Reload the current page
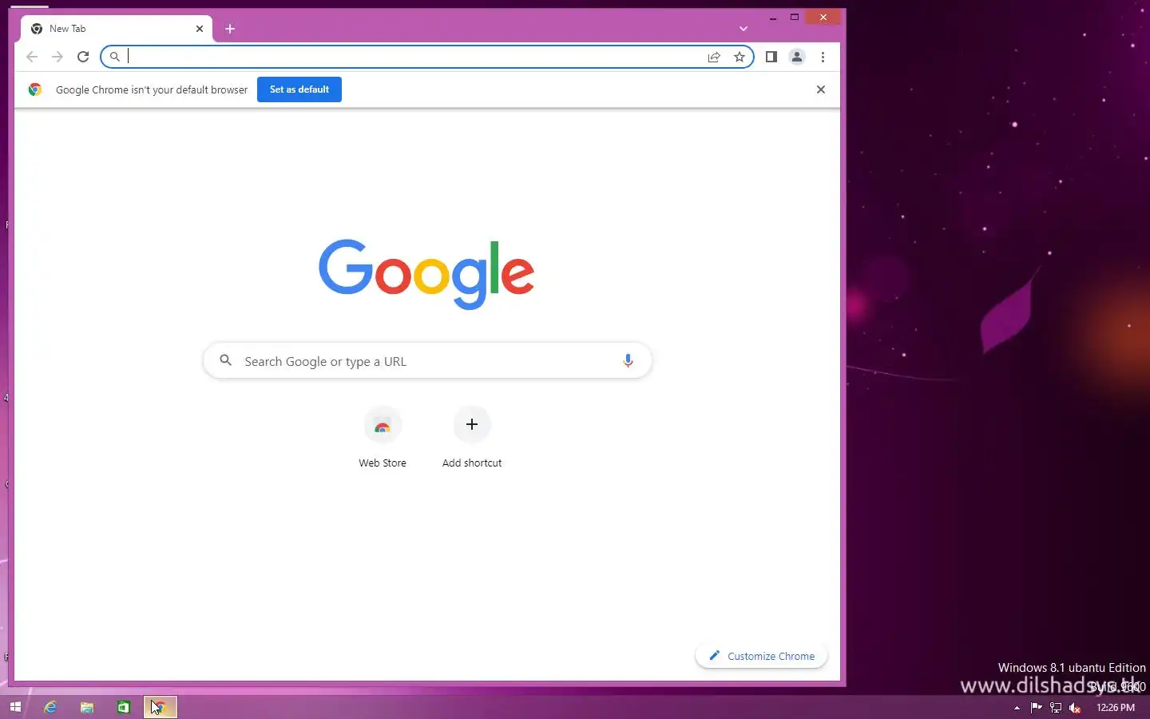Image resolution: width=1150 pixels, height=719 pixels. click(x=83, y=57)
